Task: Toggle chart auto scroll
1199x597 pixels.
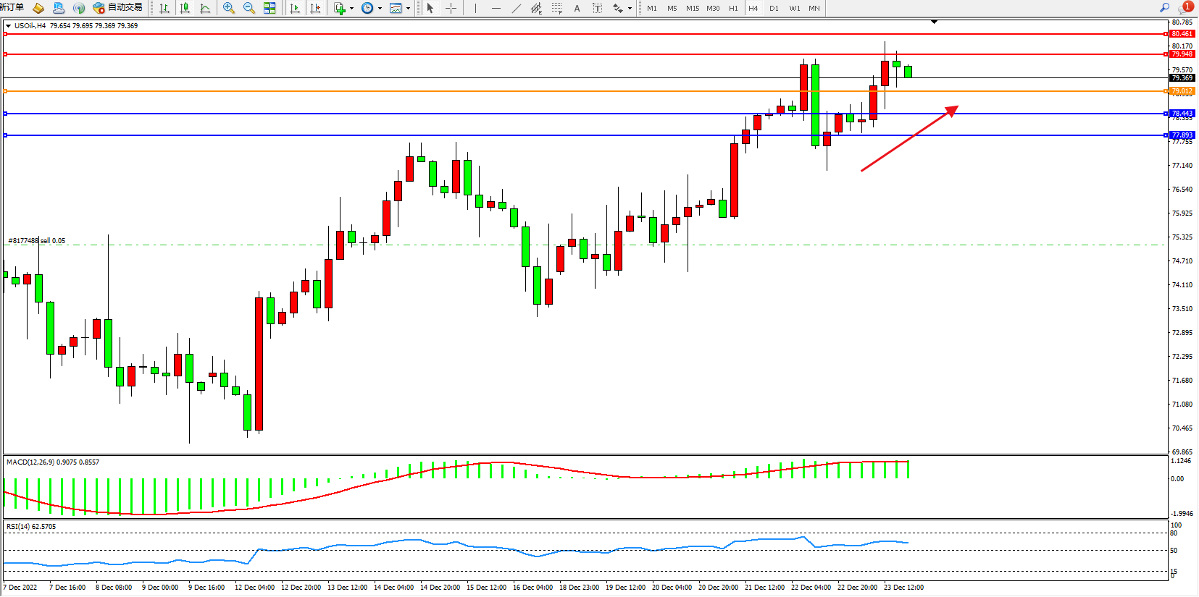Action: tap(295, 8)
